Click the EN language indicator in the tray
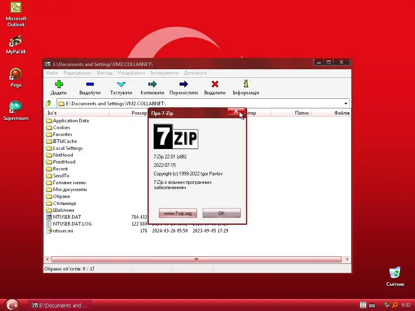This screenshot has width=415, height=311. (363, 305)
